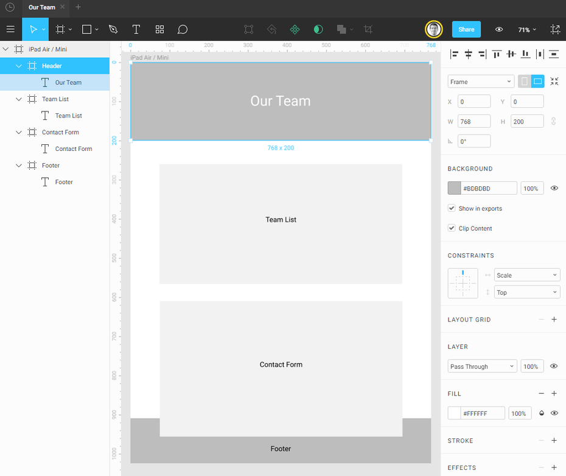This screenshot has height=476, width=566.
Task: Click the Crop tool icon
Action: (368, 29)
